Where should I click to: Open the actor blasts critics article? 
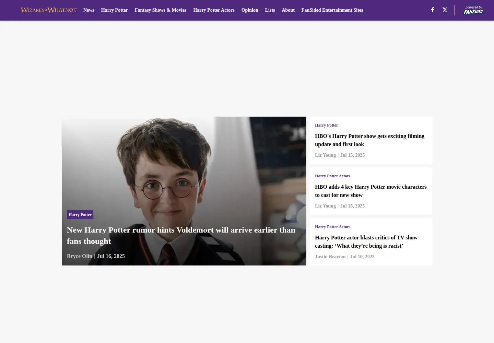[366, 242]
